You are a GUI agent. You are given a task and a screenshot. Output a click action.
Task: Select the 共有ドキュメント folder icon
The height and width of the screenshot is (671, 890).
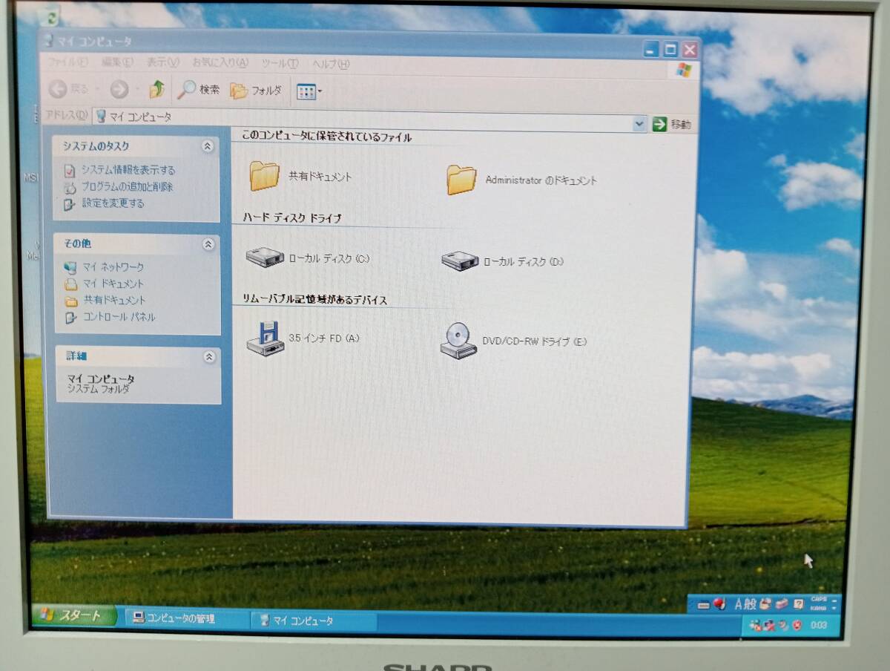(265, 176)
